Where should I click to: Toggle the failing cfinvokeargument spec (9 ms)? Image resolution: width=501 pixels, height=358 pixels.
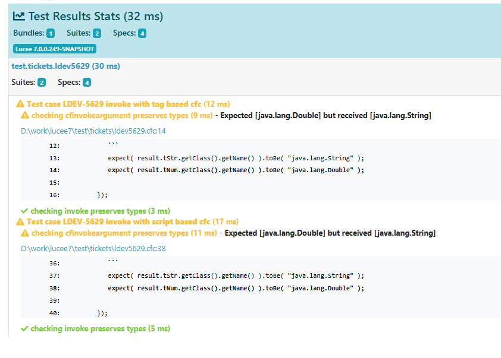122,115
